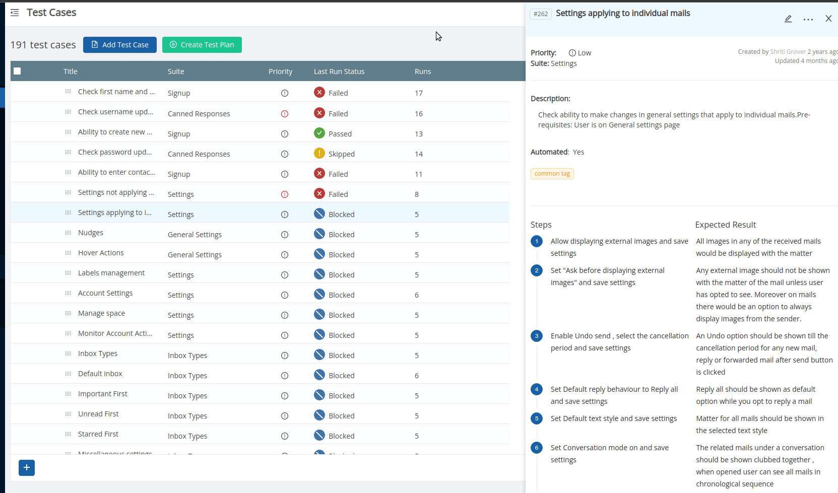
Task: Grab drag handle of Nudges row
Action: pos(68,233)
